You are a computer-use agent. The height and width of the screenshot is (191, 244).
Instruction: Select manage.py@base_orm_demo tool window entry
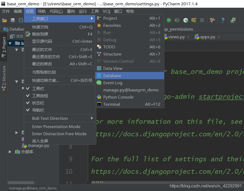(x=130, y=90)
